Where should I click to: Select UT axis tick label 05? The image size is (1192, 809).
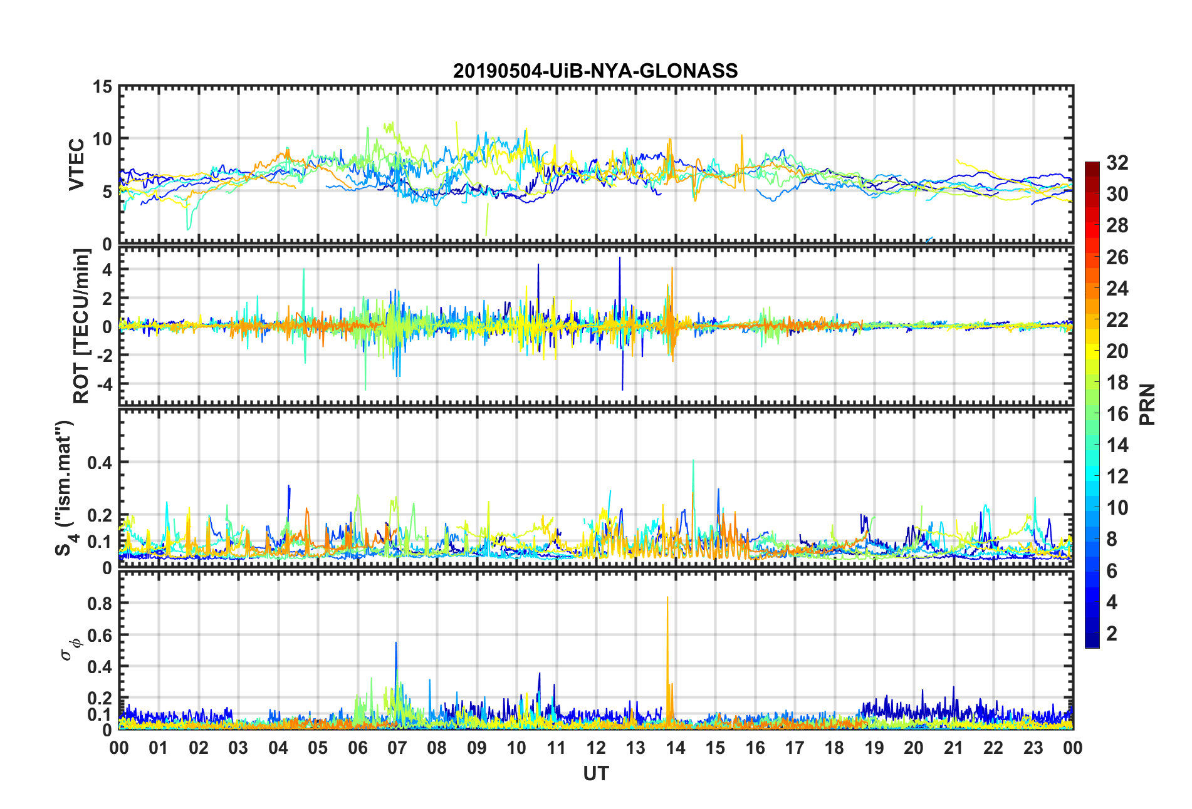[318, 748]
